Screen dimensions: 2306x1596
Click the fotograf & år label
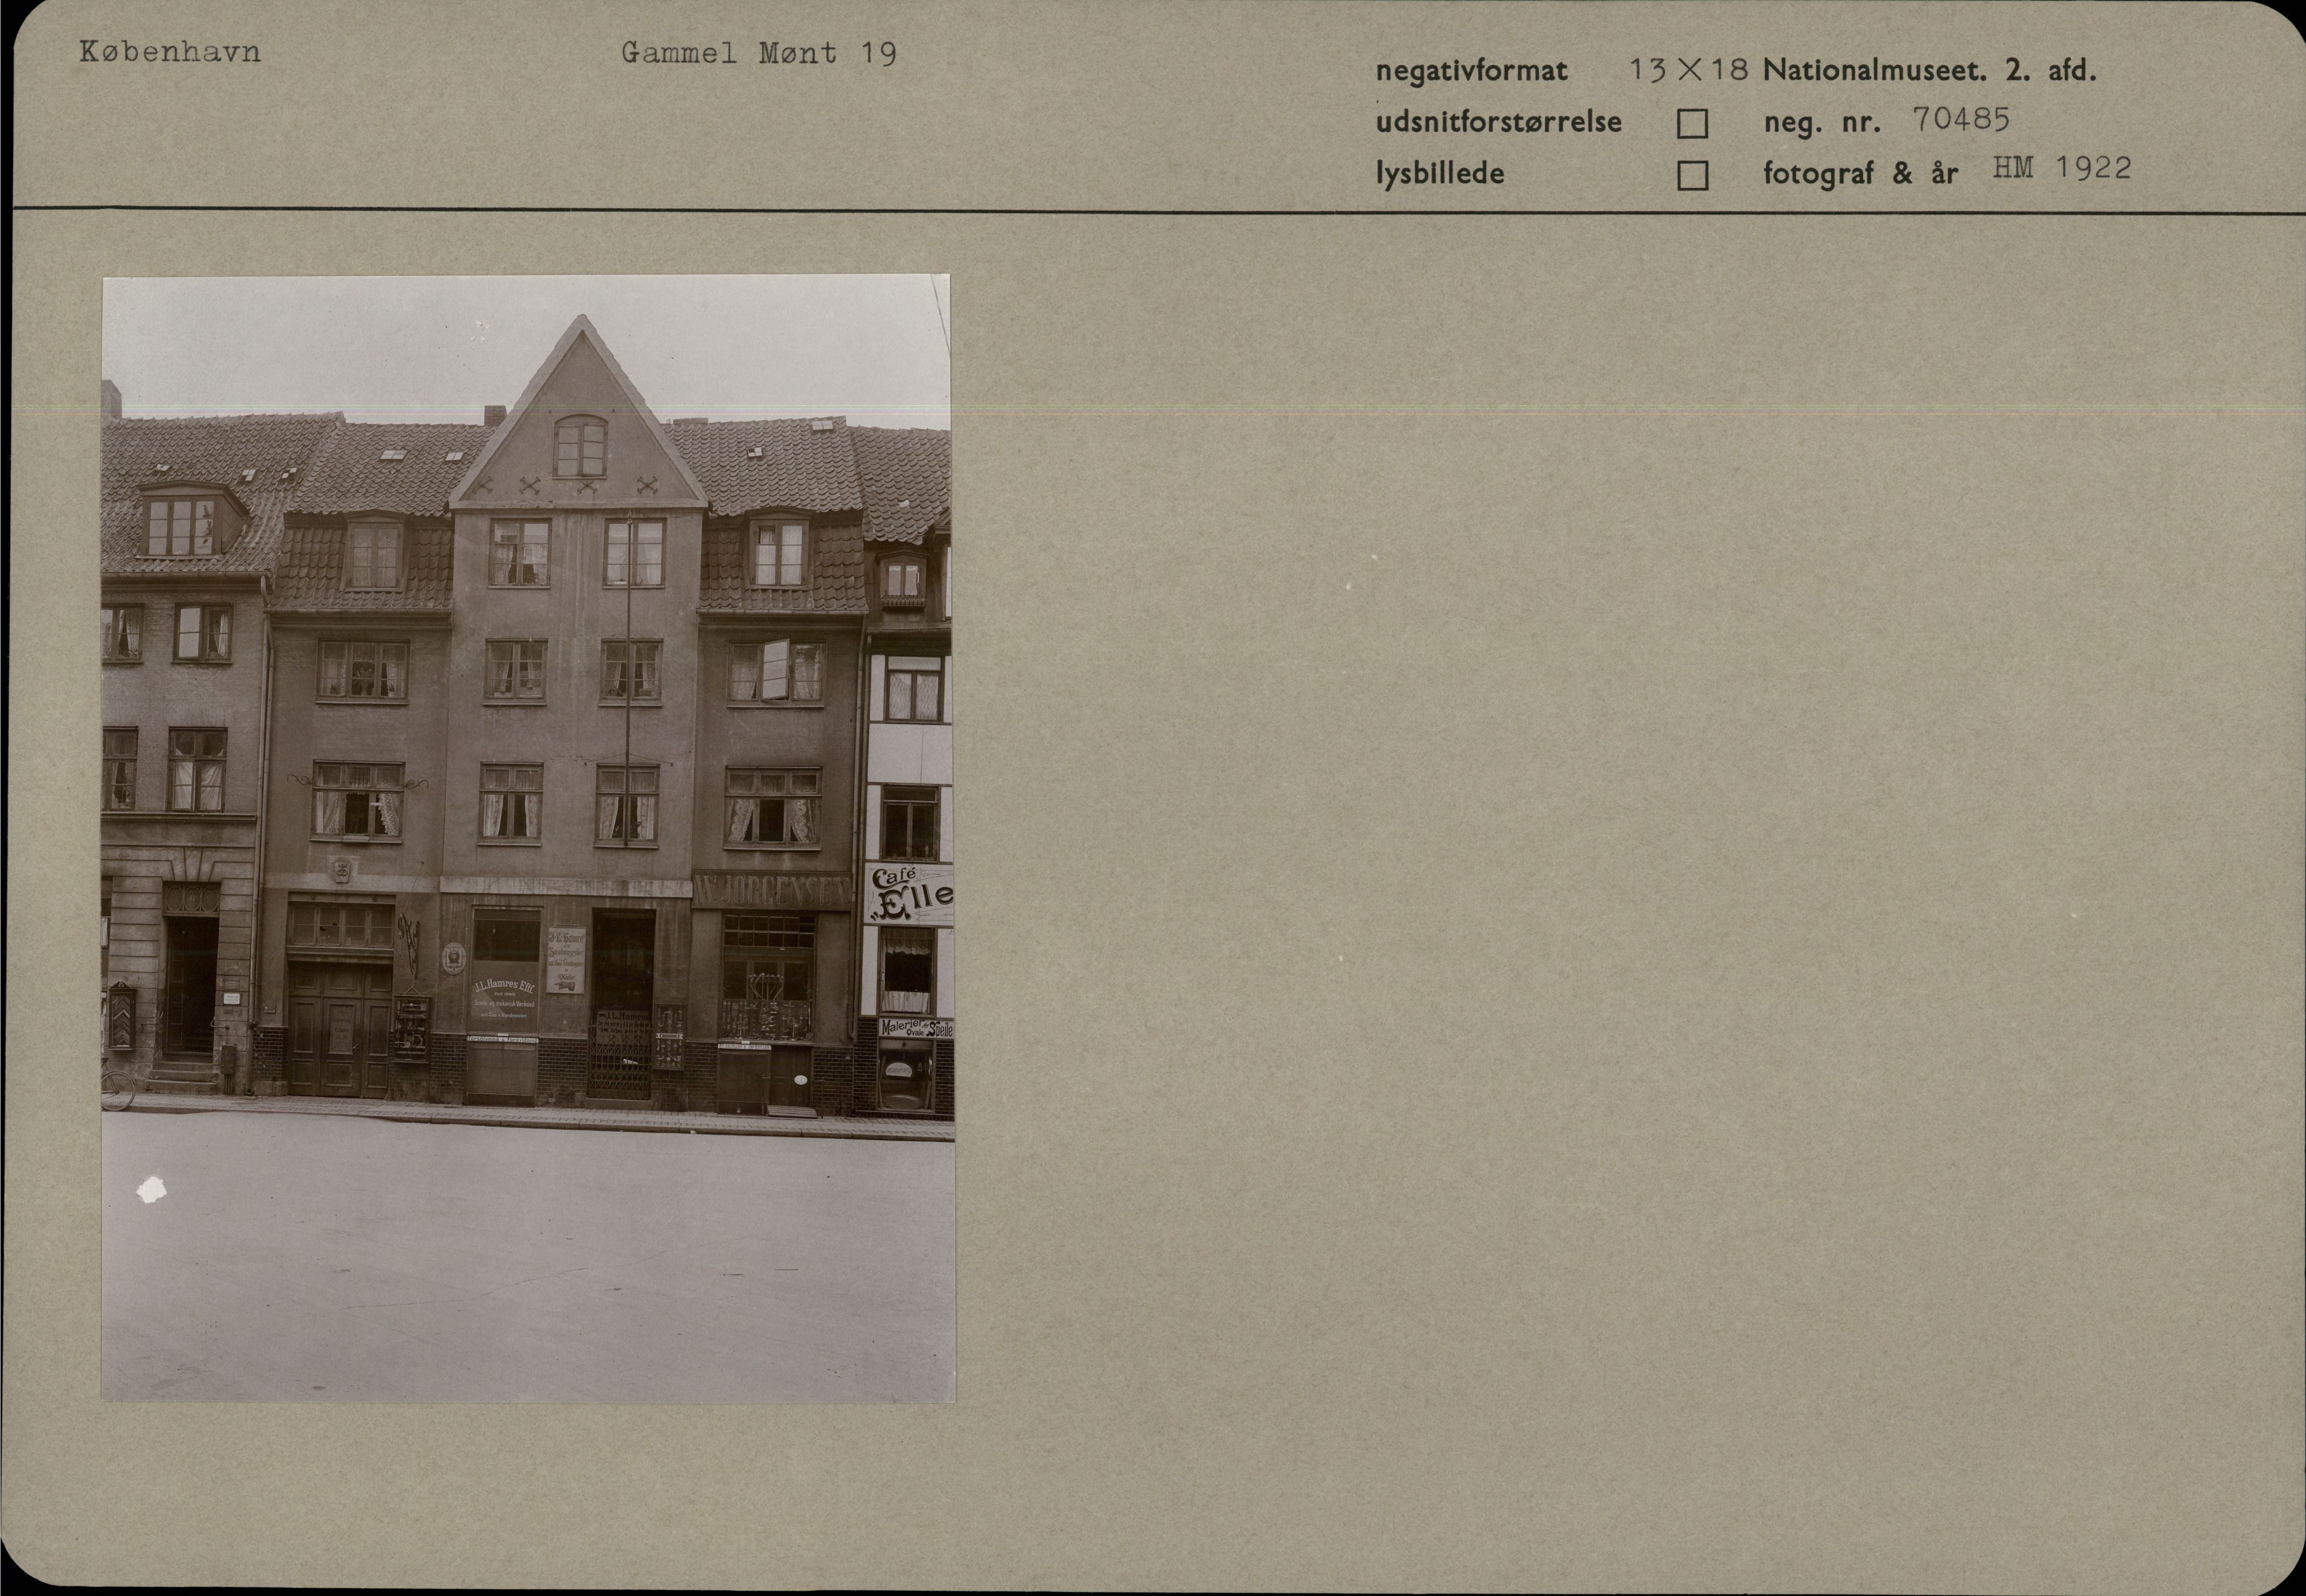coord(1860,174)
